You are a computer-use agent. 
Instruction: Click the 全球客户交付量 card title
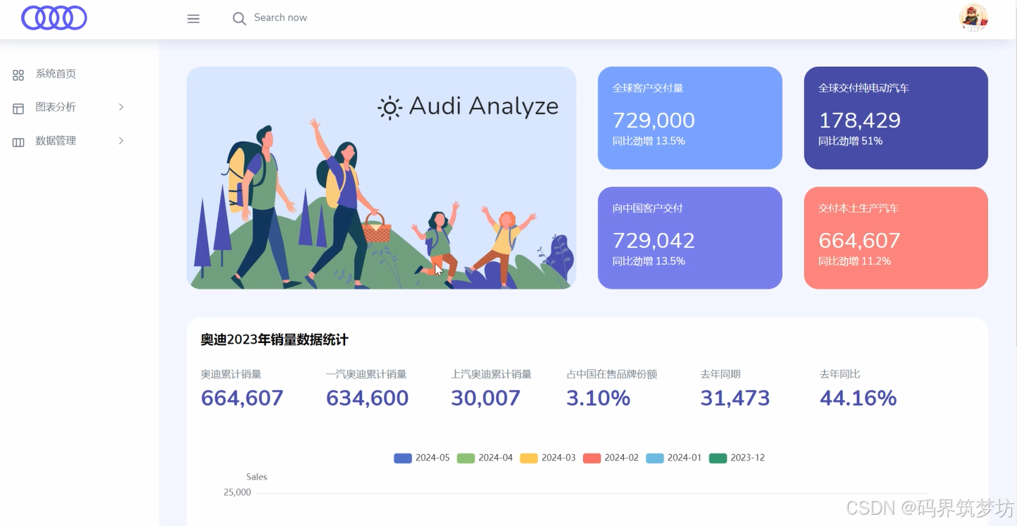point(648,88)
